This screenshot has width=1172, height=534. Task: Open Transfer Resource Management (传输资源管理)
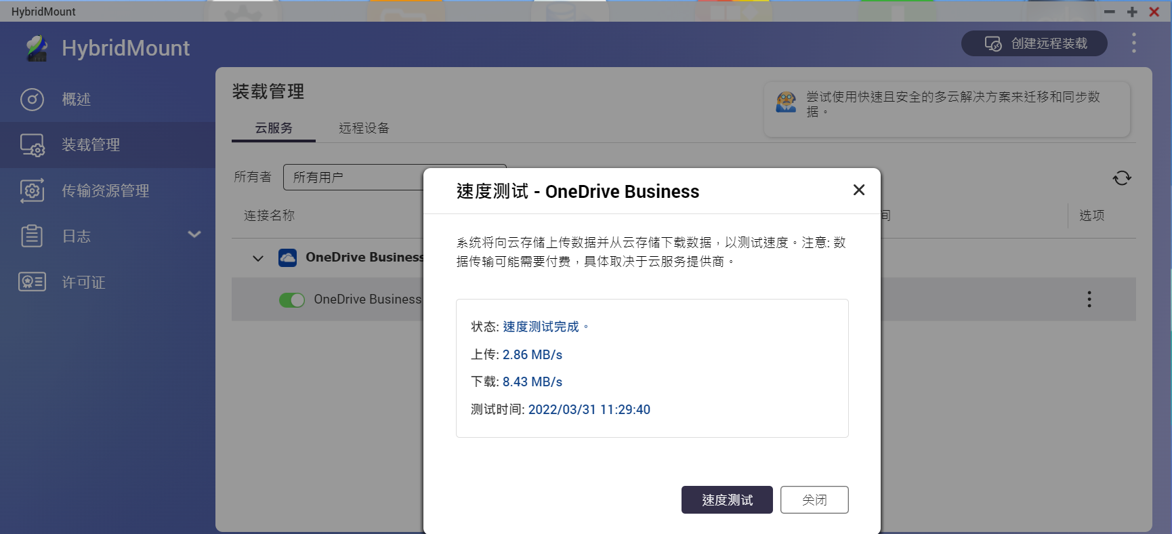pyautogui.click(x=108, y=191)
